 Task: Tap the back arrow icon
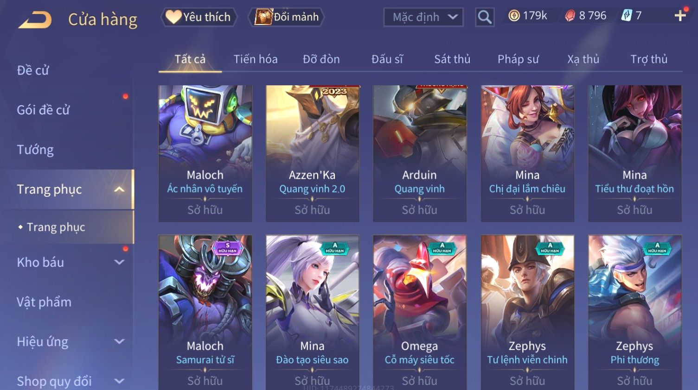35,19
